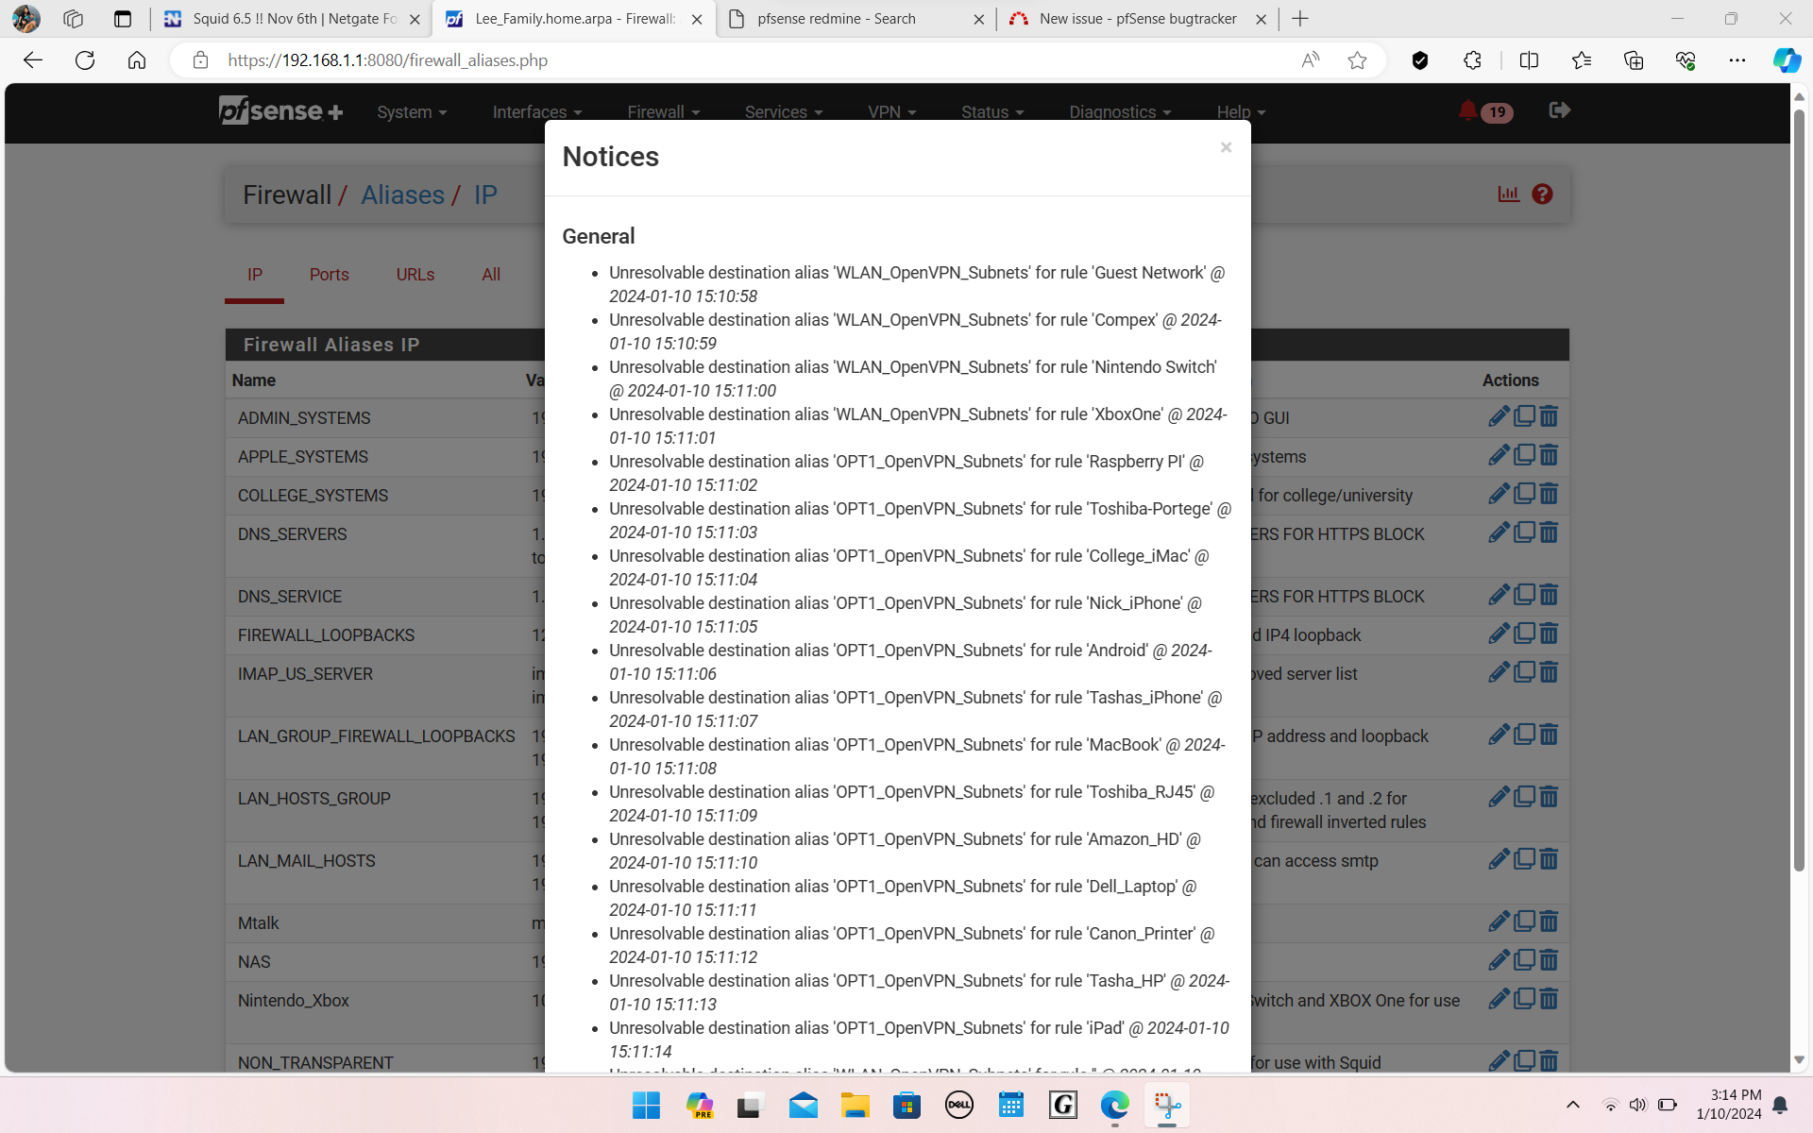This screenshot has height=1133, width=1813.
Task: Open the Firewall menu
Action: click(663, 111)
